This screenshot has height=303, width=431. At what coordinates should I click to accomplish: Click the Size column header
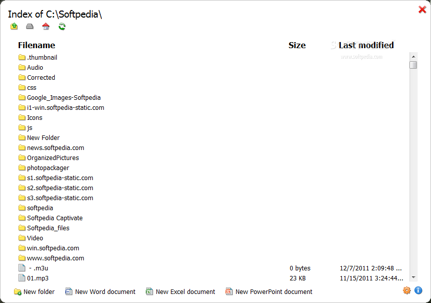[x=297, y=45]
